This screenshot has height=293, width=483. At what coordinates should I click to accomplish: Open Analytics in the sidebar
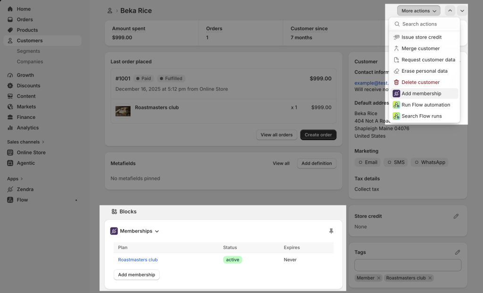tap(28, 127)
